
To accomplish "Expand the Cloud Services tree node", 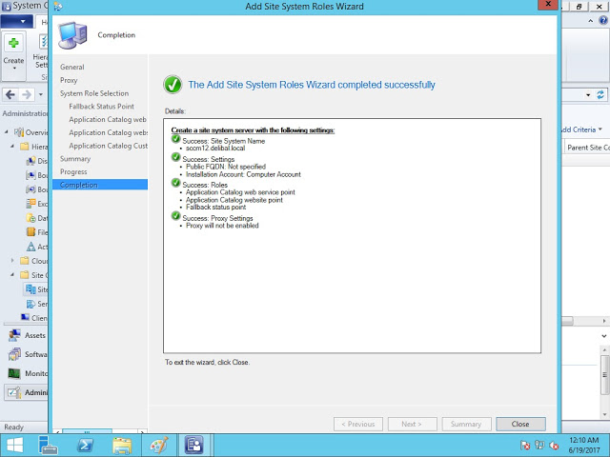I will pos(12,261).
